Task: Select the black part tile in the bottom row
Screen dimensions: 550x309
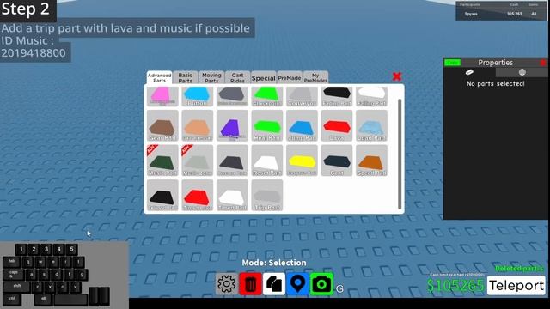Action: point(162,196)
